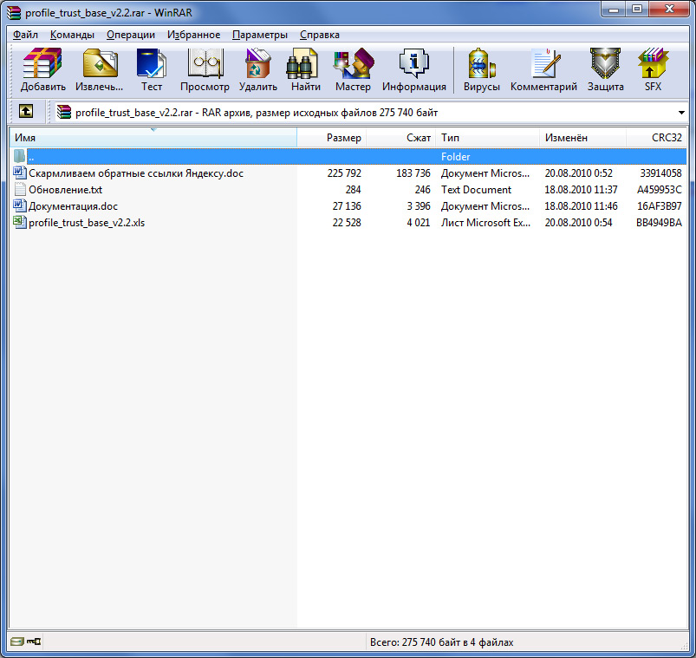The width and height of the screenshot is (696, 658).
Task: Open the Комментарий (Comment) icon
Action: tap(545, 63)
